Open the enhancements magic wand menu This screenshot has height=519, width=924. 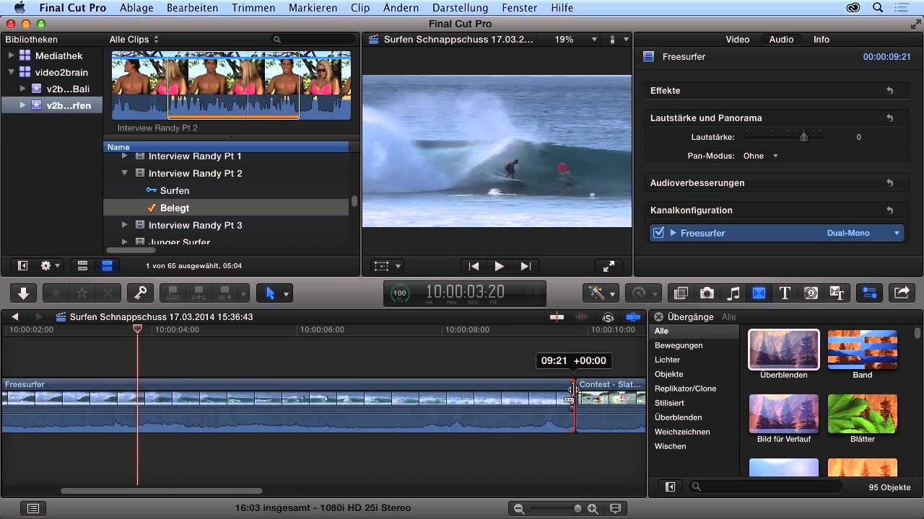(x=601, y=293)
